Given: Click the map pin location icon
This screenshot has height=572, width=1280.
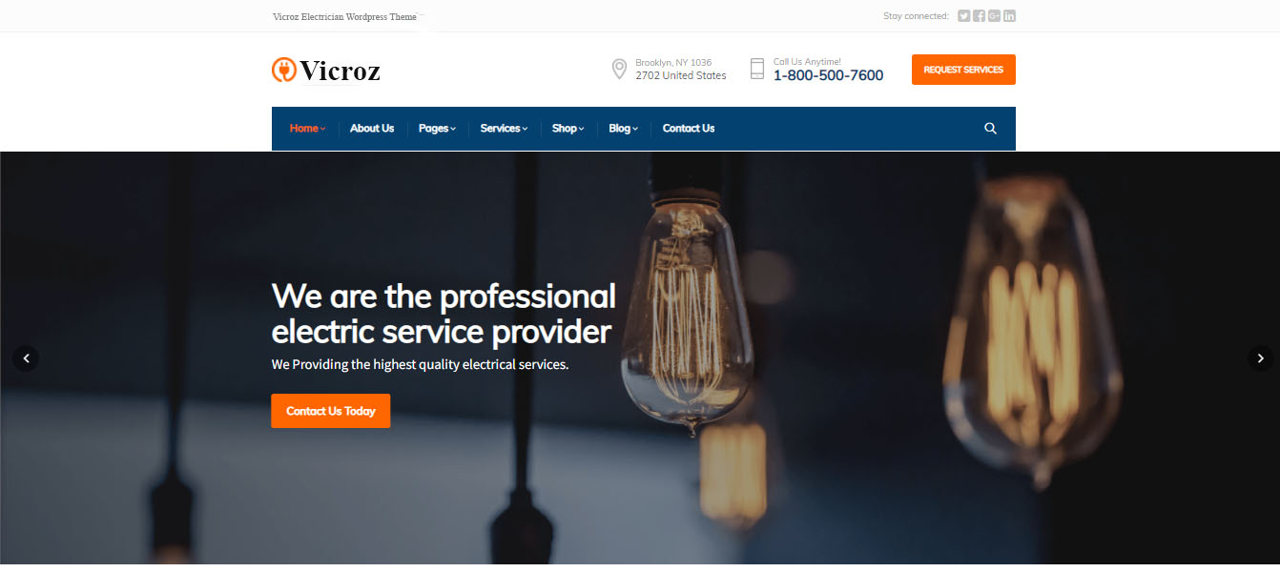Looking at the screenshot, I should coord(619,69).
